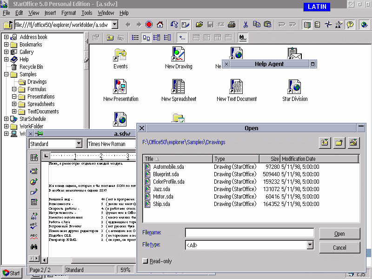Click the Open button in dialog
The width and height of the screenshot is (372, 279).
tap(339, 234)
